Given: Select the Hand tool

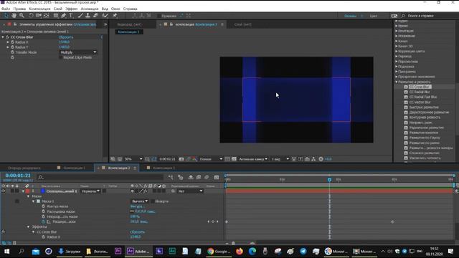Looking at the screenshot, I should [x=14, y=16].
